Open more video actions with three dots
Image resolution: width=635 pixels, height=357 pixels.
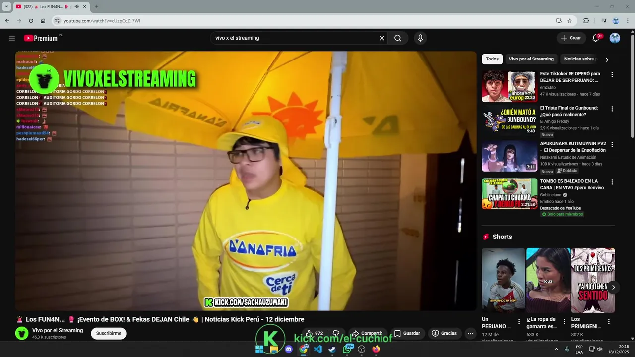click(471, 334)
